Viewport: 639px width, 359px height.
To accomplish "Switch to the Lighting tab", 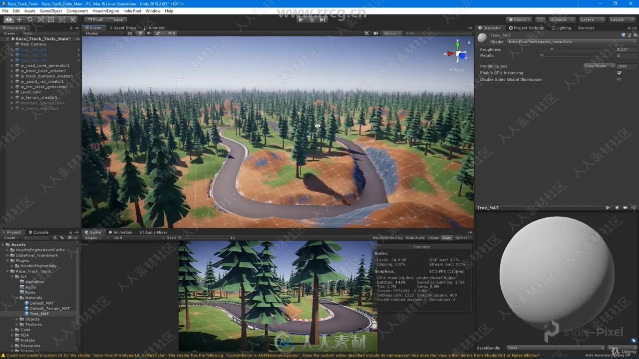I will (561, 28).
